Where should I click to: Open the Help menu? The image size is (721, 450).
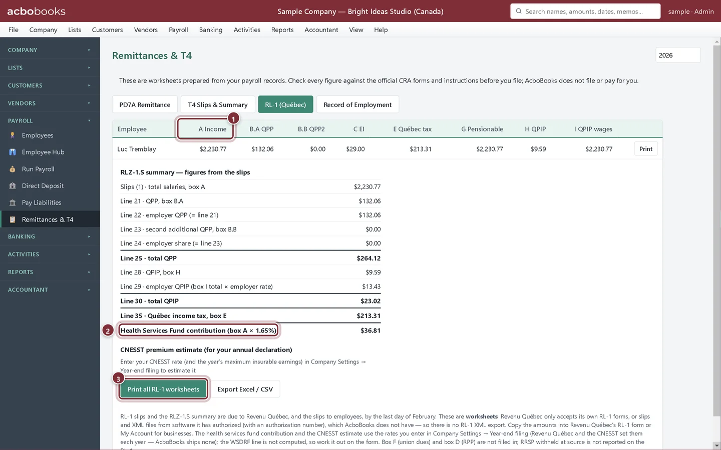(381, 29)
